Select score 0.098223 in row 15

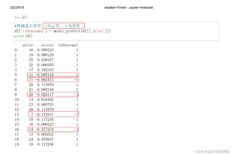point(45,124)
